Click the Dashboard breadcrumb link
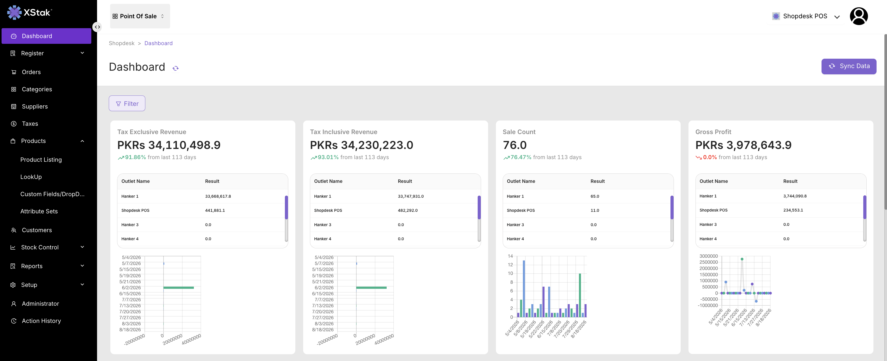887x361 pixels. (x=158, y=43)
